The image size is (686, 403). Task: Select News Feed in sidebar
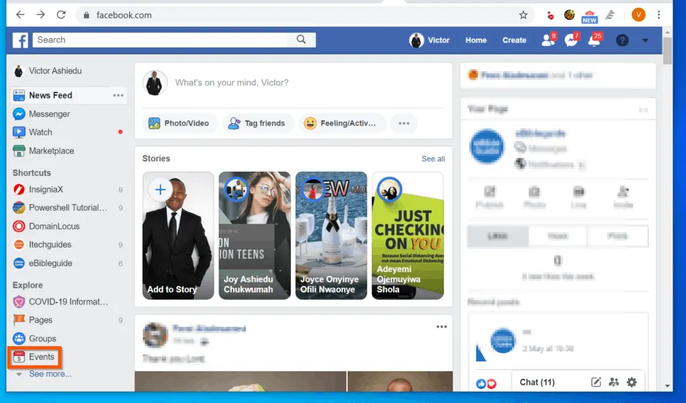coord(68,95)
